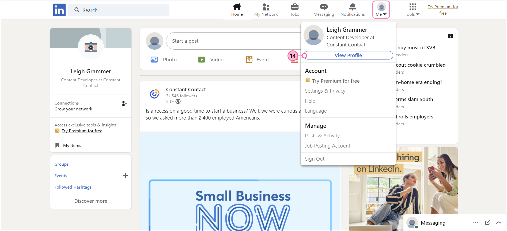Expand the Tools grid dropdown

[412, 10]
